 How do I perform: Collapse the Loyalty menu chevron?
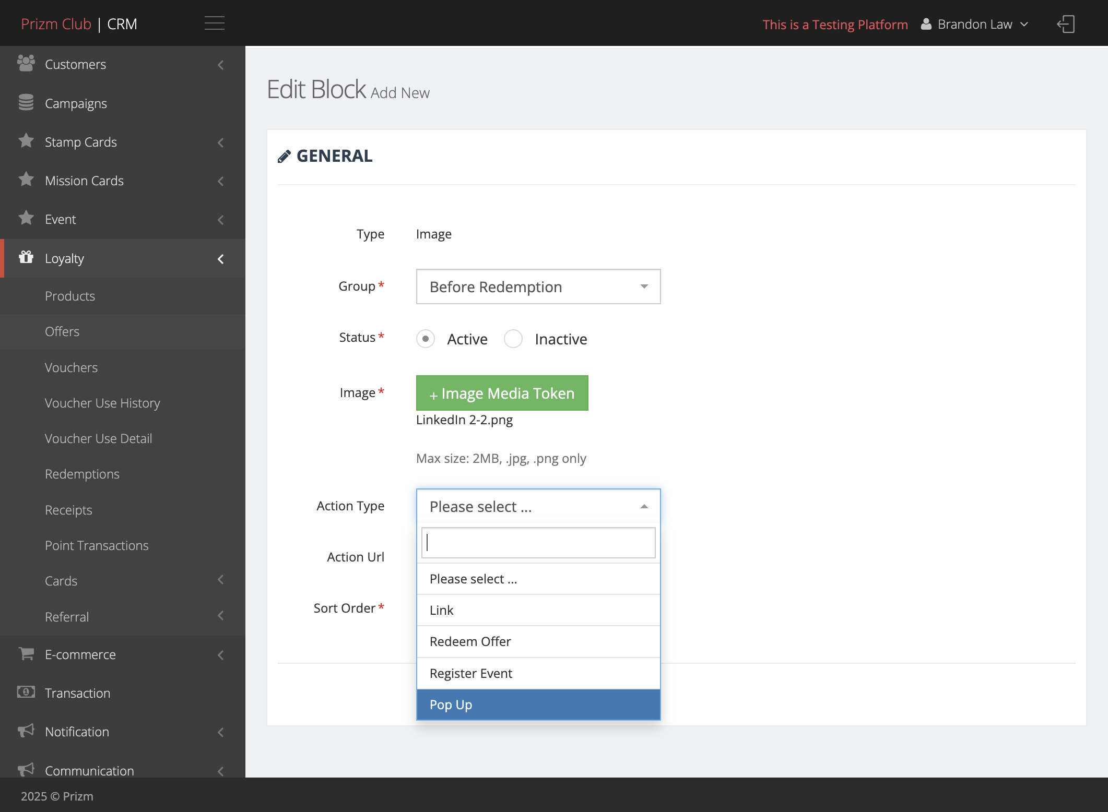(221, 259)
